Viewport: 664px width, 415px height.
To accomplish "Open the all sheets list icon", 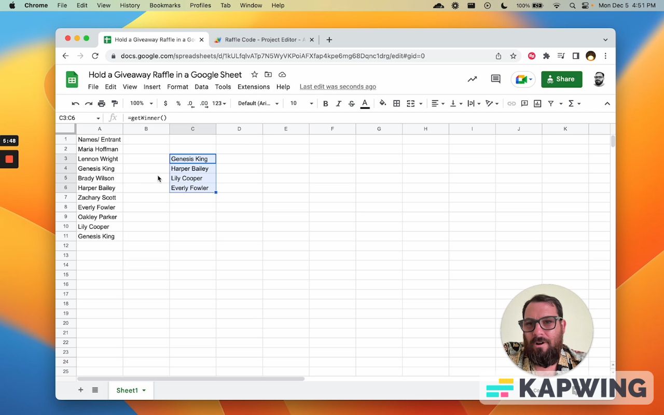I will click(x=95, y=390).
